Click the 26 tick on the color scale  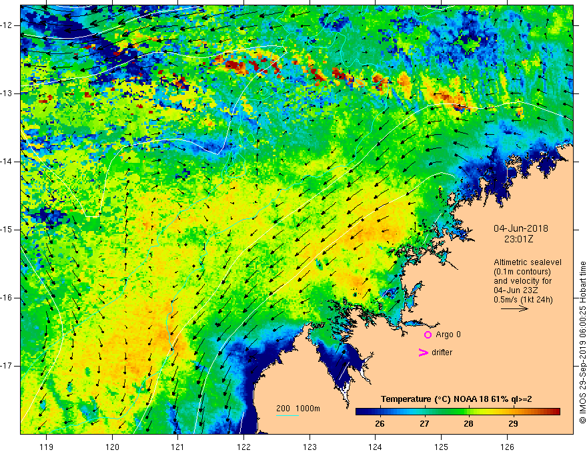(x=380, y=424)
